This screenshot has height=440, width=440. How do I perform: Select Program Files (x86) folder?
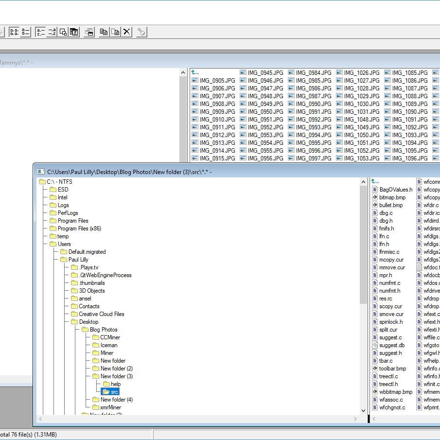[x=79, y=229]
